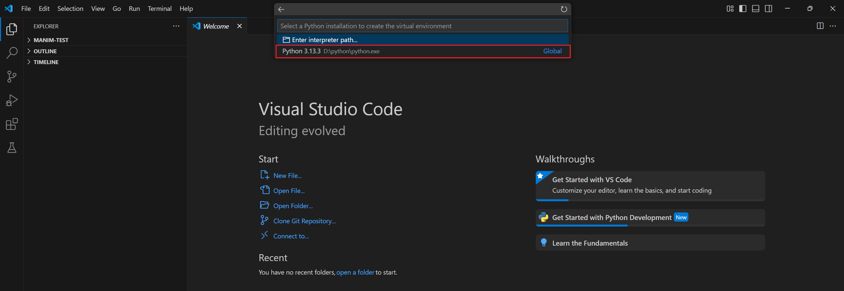Click the Clone Git Repository branch icon

(x=264, y=220)
